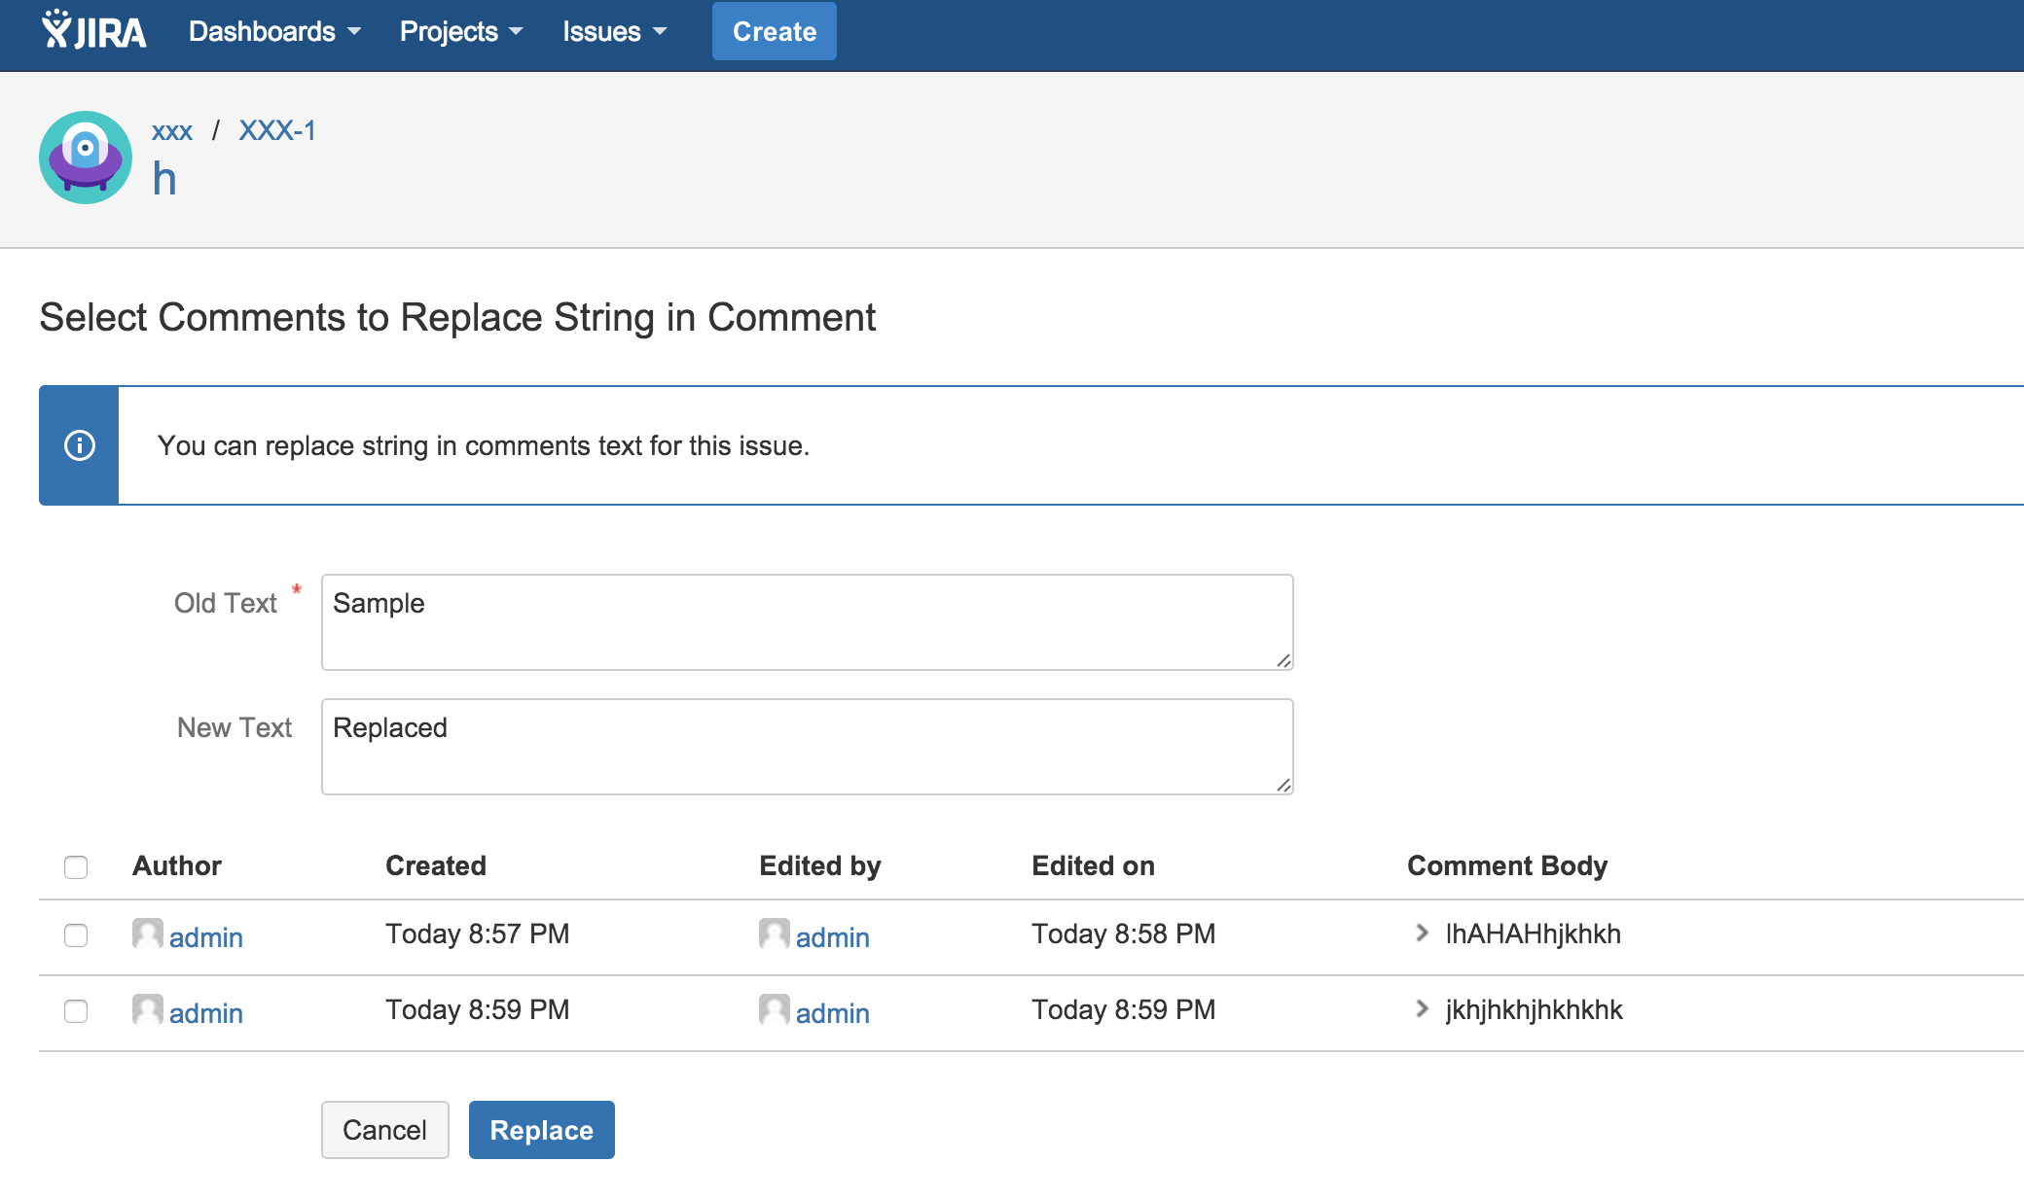Click the New Text field resize handle
This screenshot has width=2024, height=1198.
[1283, 785]
